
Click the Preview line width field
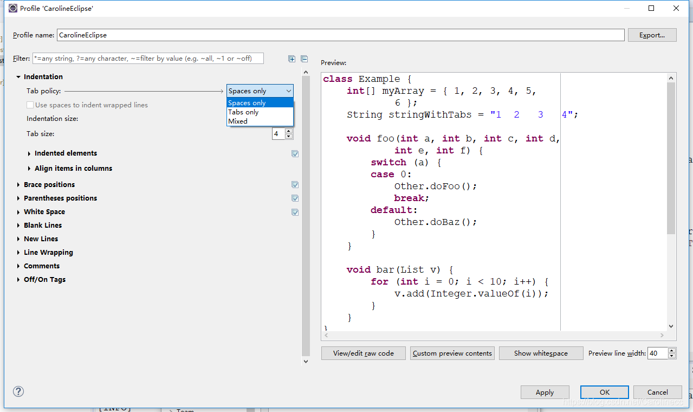(657, 353)
